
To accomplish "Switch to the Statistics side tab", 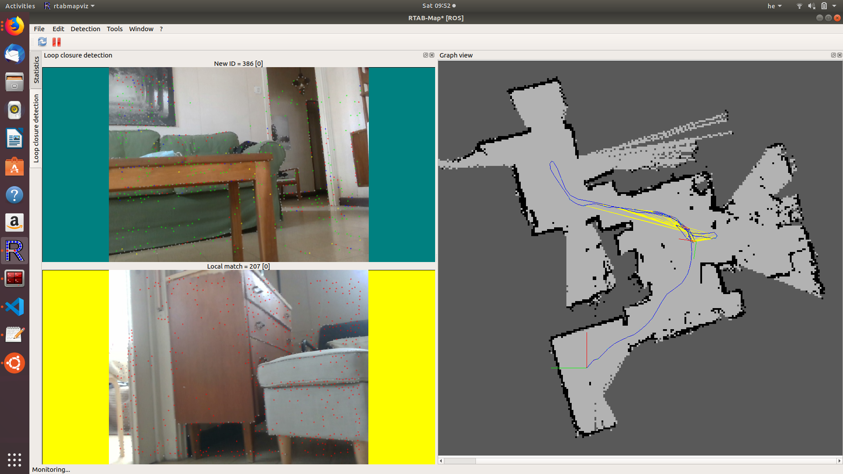I will (x=36, y=70).
